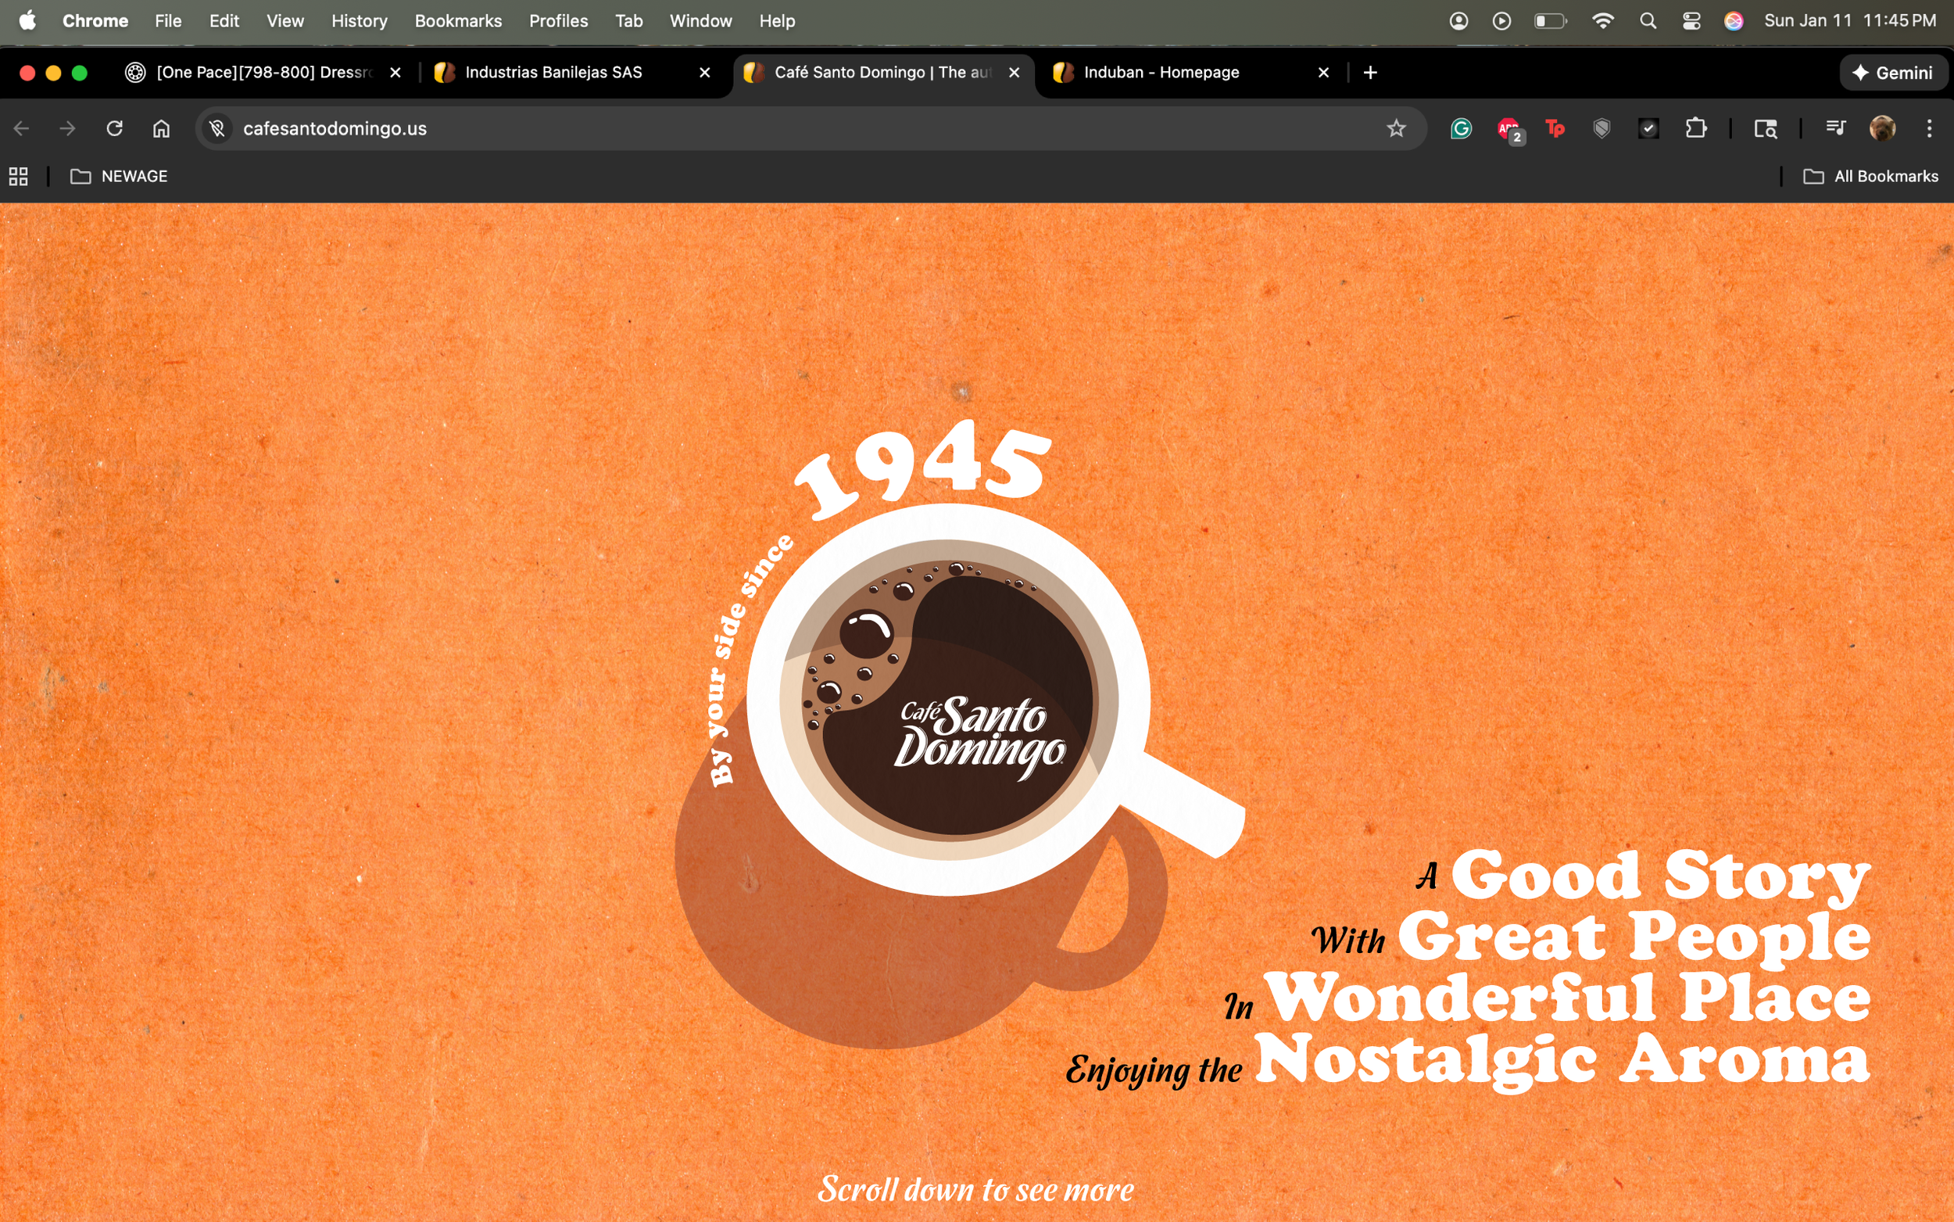Expand the NEWAGE bookmarks folder

[x=120, y=176]
